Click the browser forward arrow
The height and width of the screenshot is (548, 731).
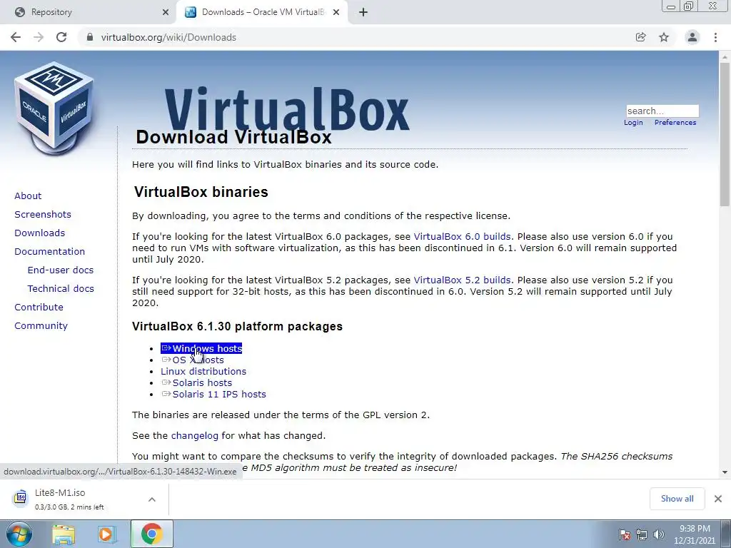(x=39, y=37)
